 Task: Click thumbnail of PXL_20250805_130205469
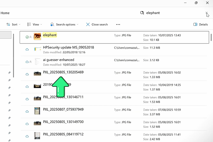point(37,74)
